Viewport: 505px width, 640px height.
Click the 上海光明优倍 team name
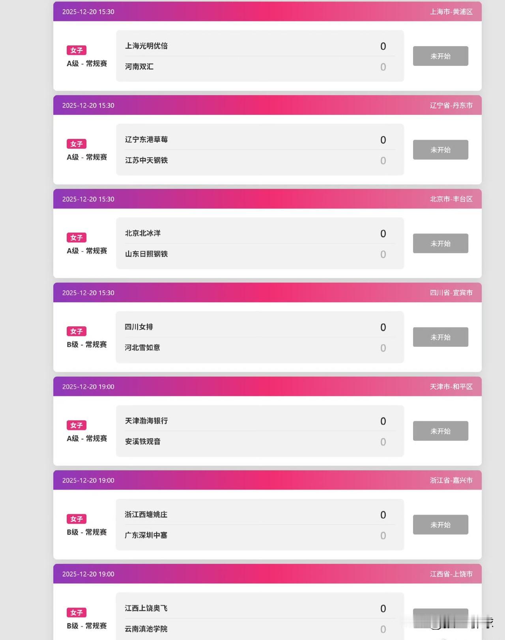(146, 46)
